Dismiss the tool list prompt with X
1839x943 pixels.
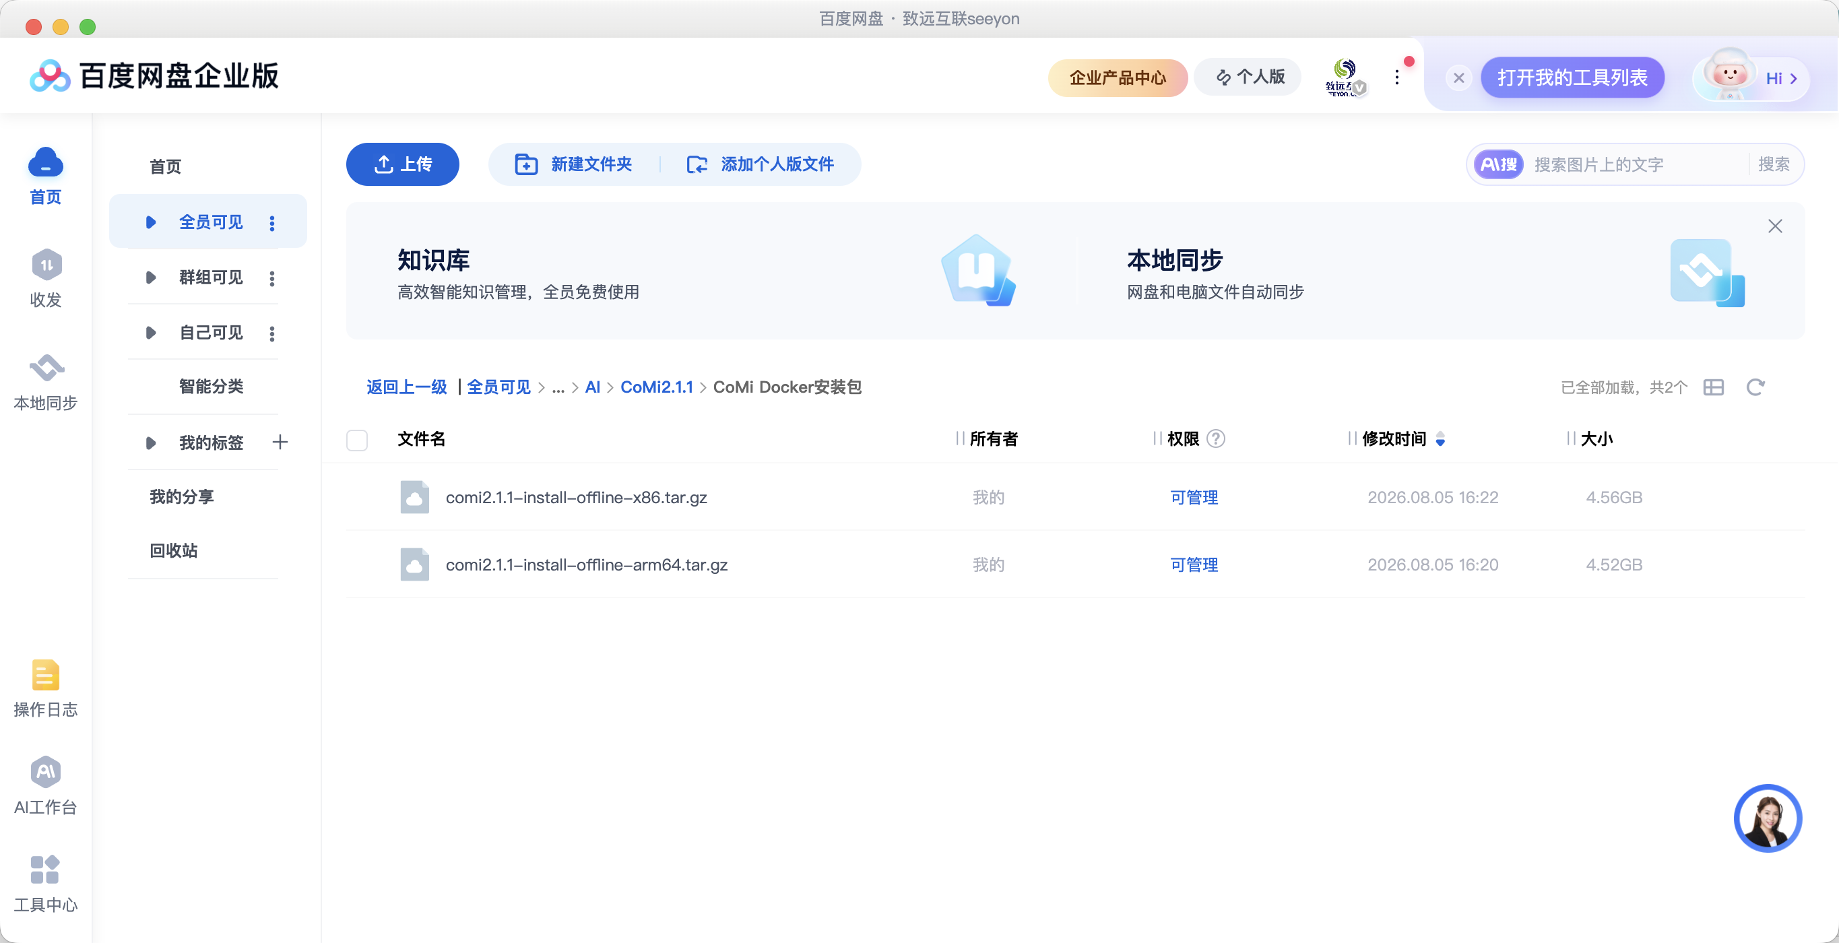click(x=1458, y=78)
